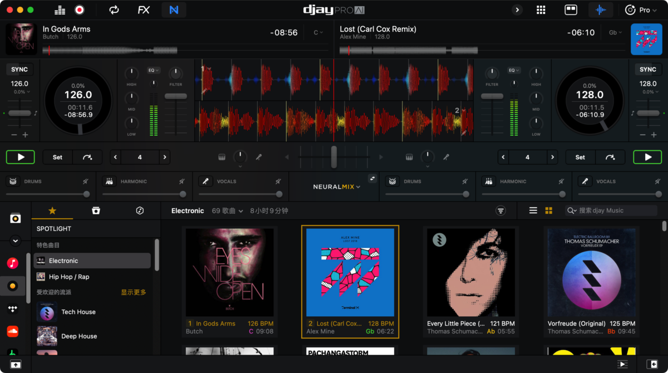The width and height of the screenshot is (668, 373).
Task: Mute the right deck VOCALS stem
Action: (658, 181)
